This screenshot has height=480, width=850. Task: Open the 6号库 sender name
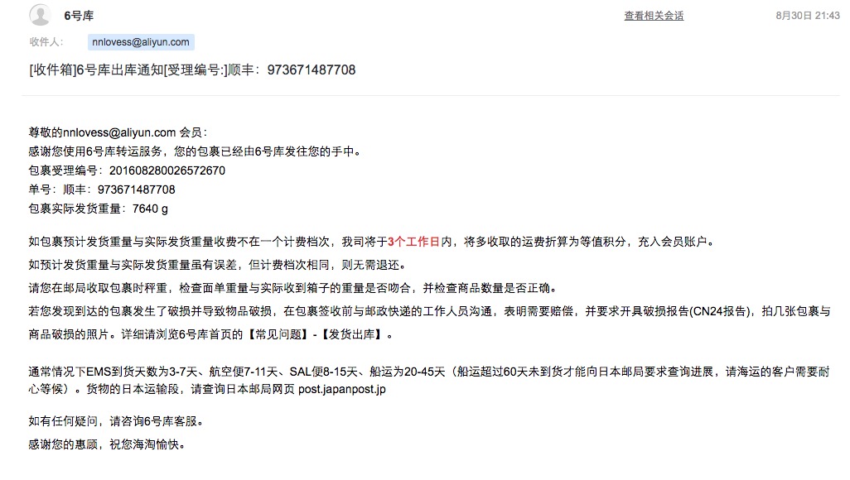click(x=79, y=16)
